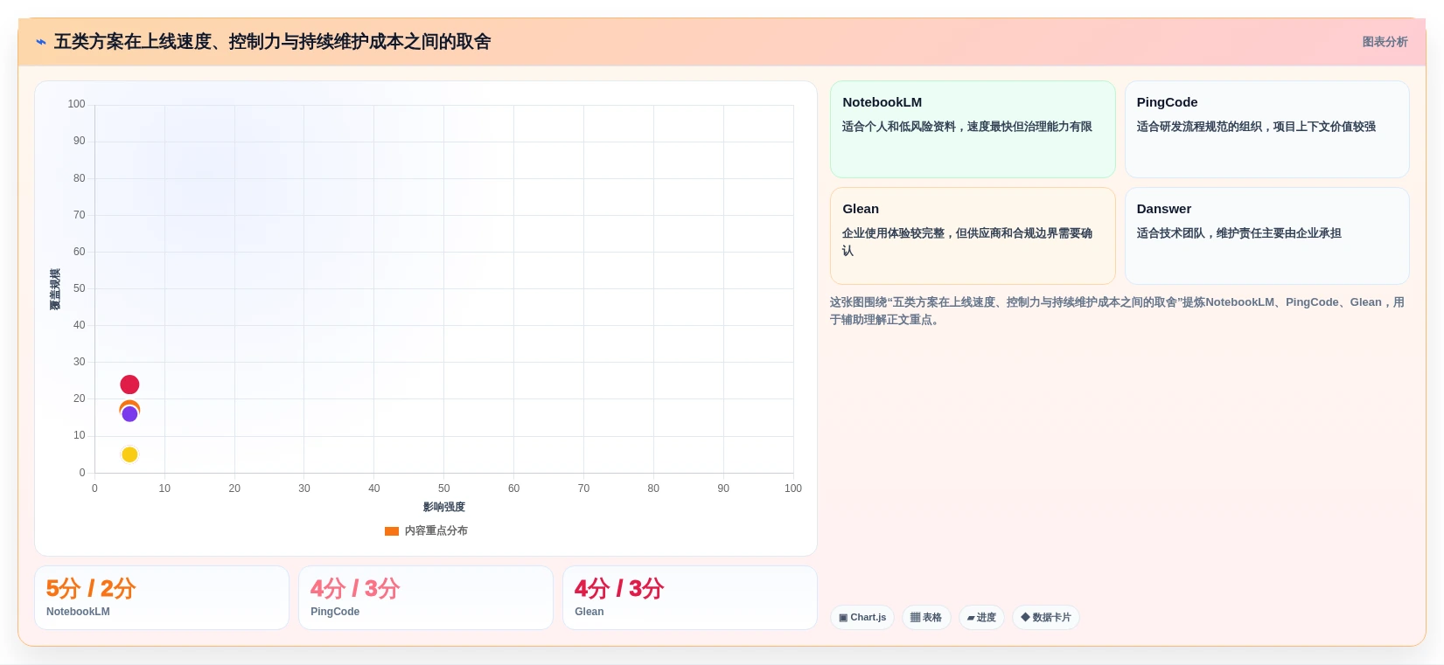Select the yellow data point in chart
This screenshot has height=665, width=1444.
(x=129, y=454)
